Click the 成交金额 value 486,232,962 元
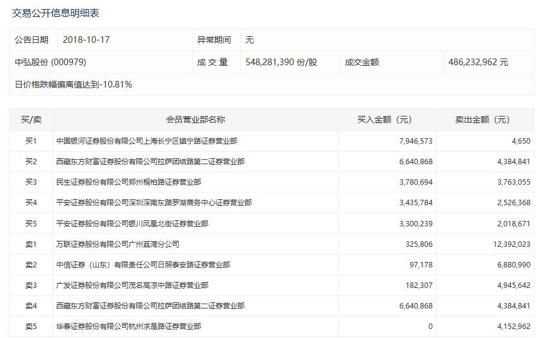 478,62
